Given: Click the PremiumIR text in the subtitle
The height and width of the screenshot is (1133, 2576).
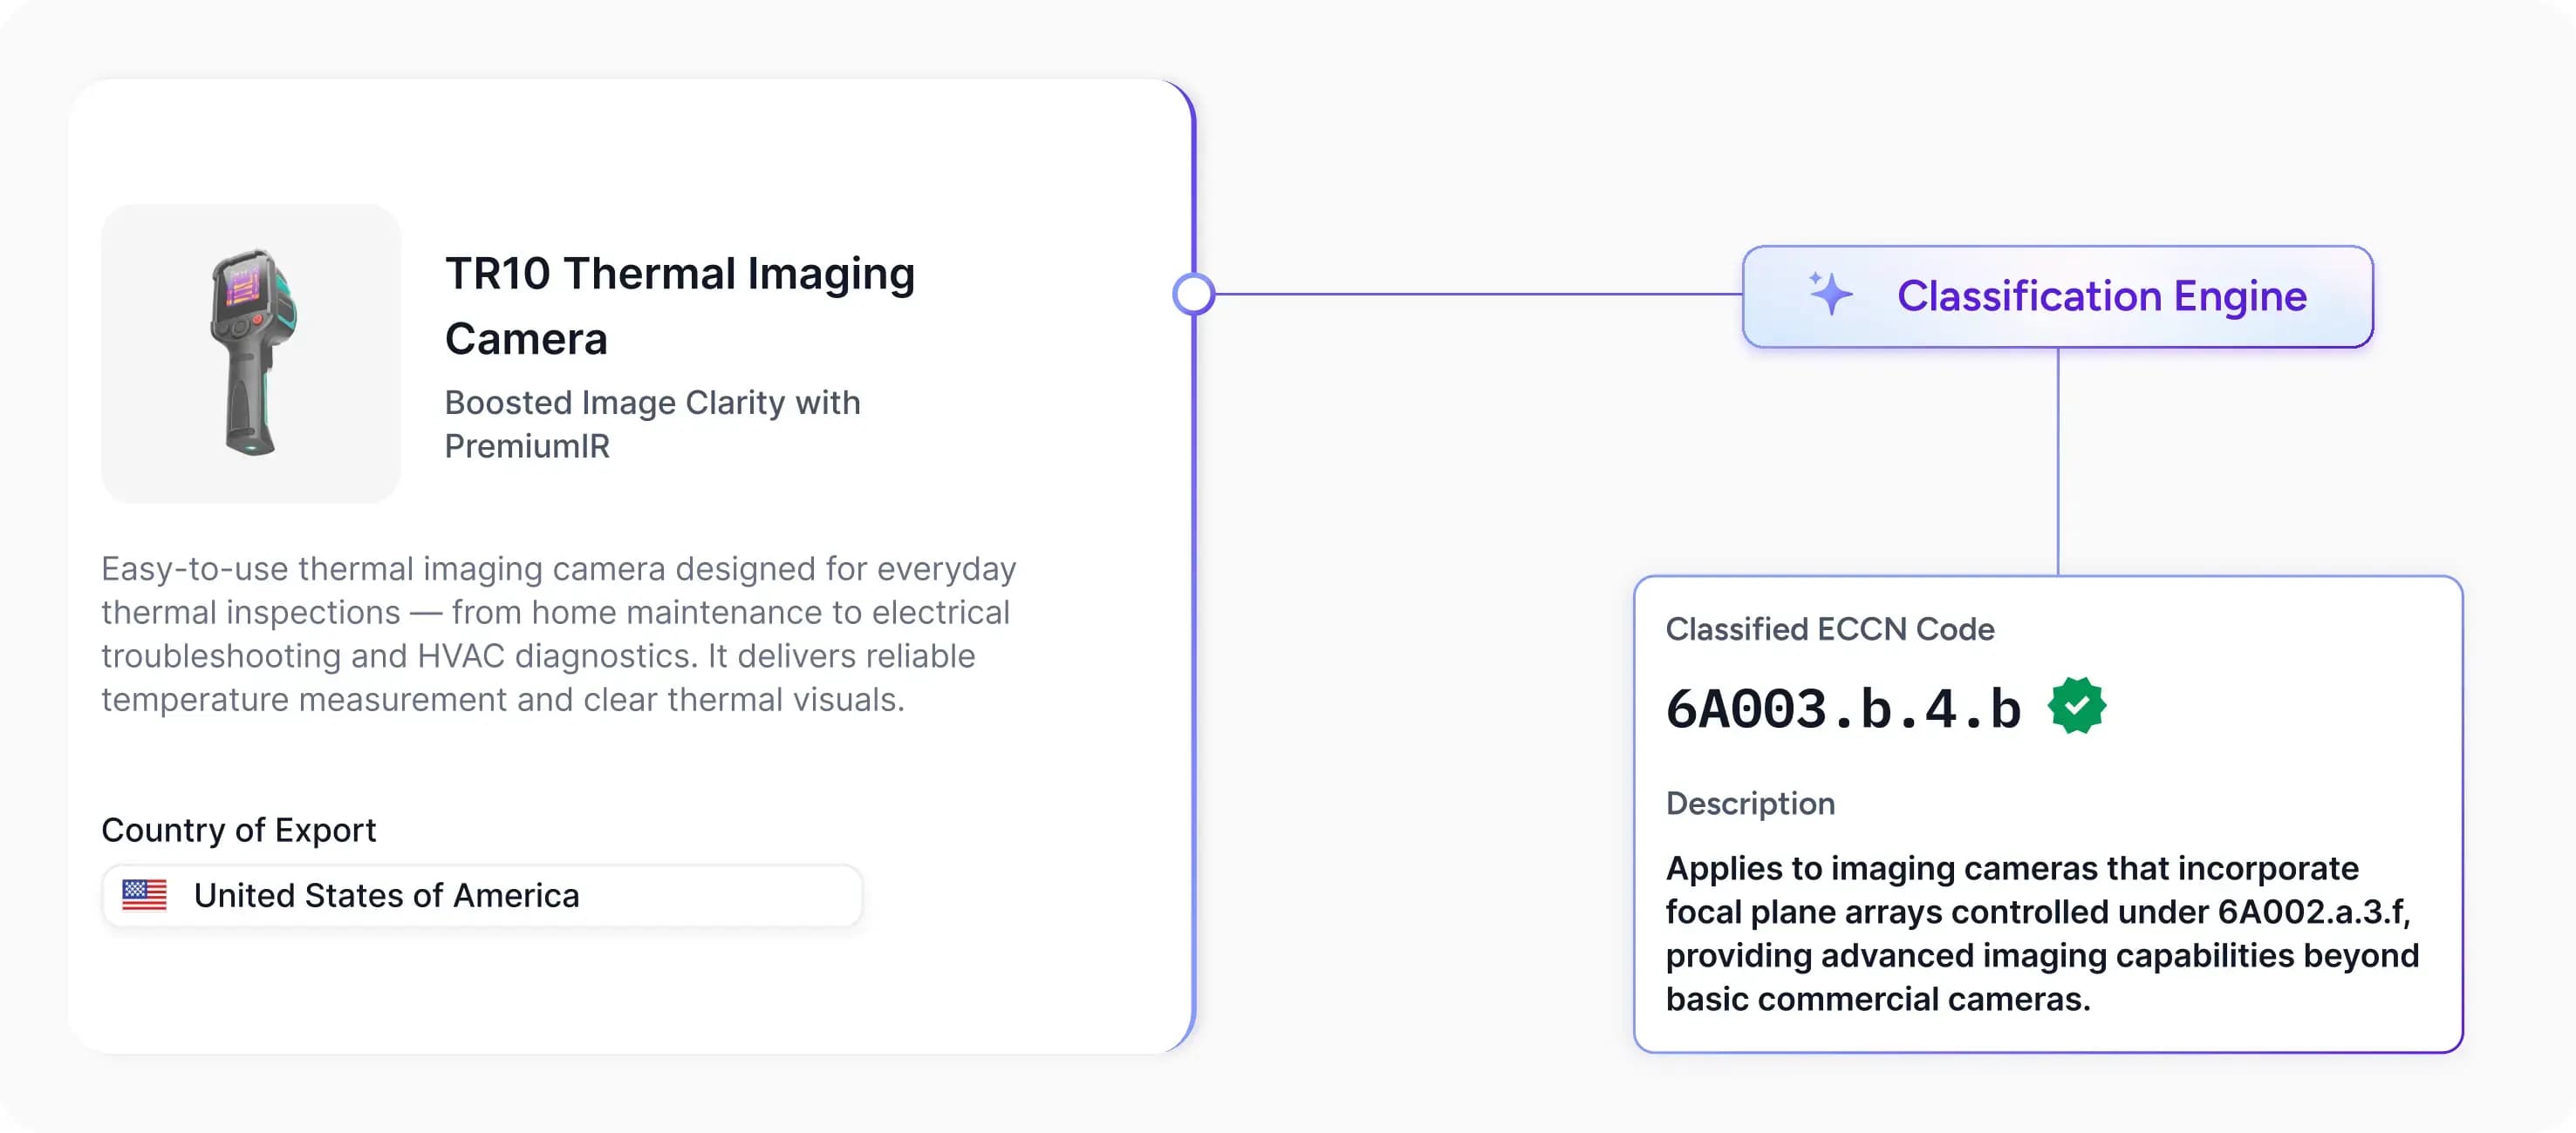Looking at the screenshot, I should [x=527, y=446].
